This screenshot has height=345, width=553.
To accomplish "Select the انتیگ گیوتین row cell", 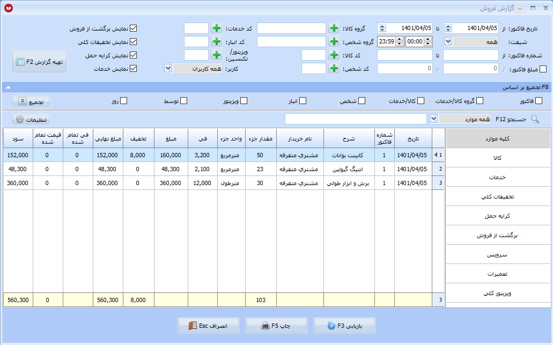I will [x=349, y=170].
